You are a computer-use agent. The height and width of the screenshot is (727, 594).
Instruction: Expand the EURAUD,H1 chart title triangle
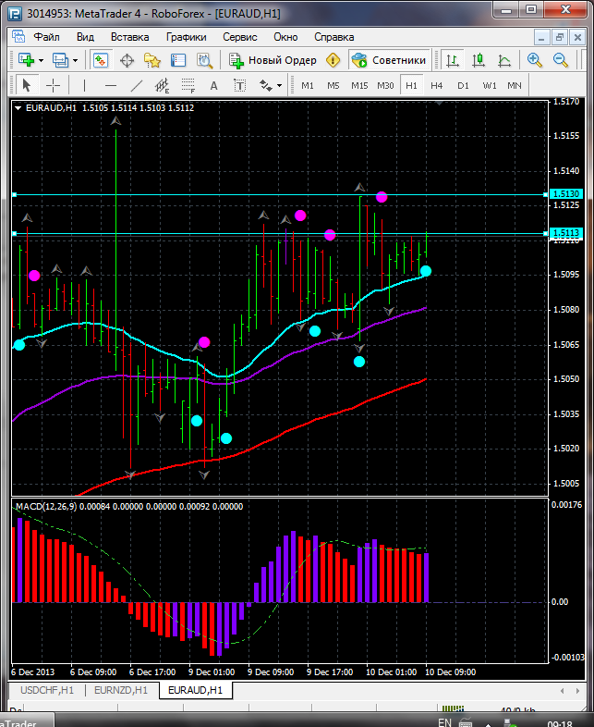click(x=19, y=106)
